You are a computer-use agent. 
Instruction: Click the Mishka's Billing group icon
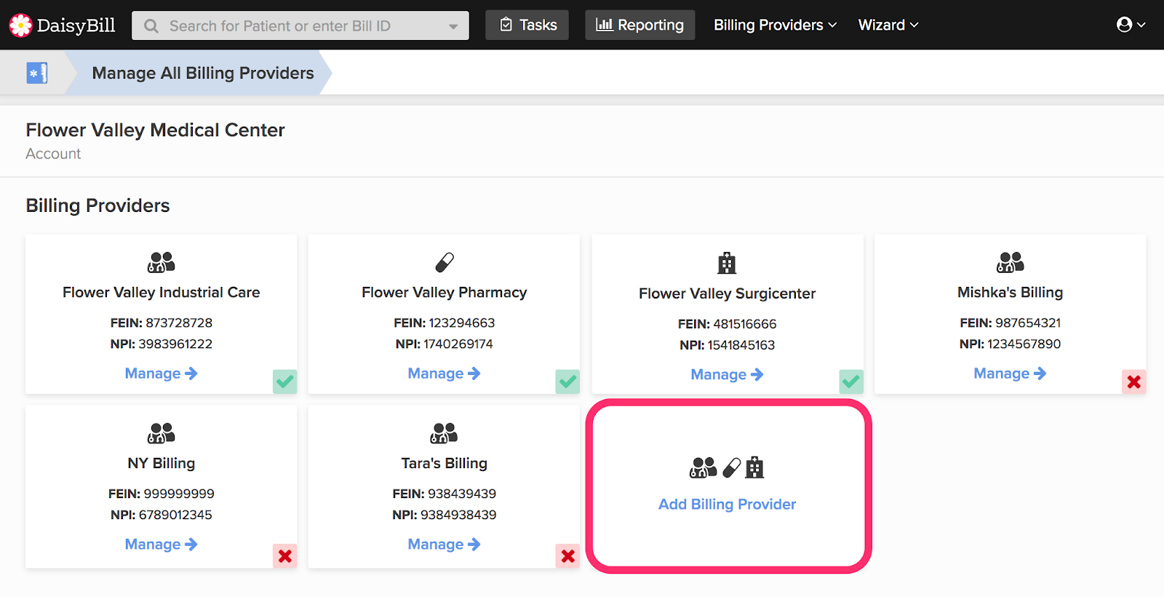(x=1010, y=262)
